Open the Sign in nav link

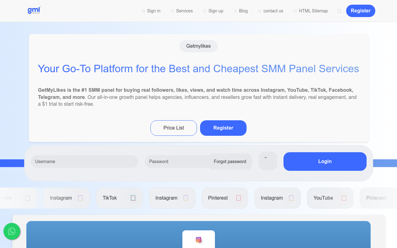pyautogui.click(x=151, y=11)
